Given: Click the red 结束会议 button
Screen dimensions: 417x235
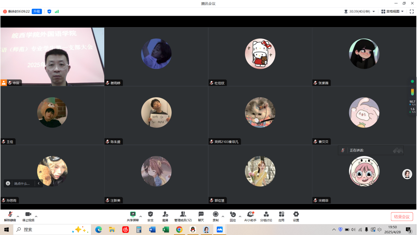Looking at the screenshot, I should pos(402,217).
